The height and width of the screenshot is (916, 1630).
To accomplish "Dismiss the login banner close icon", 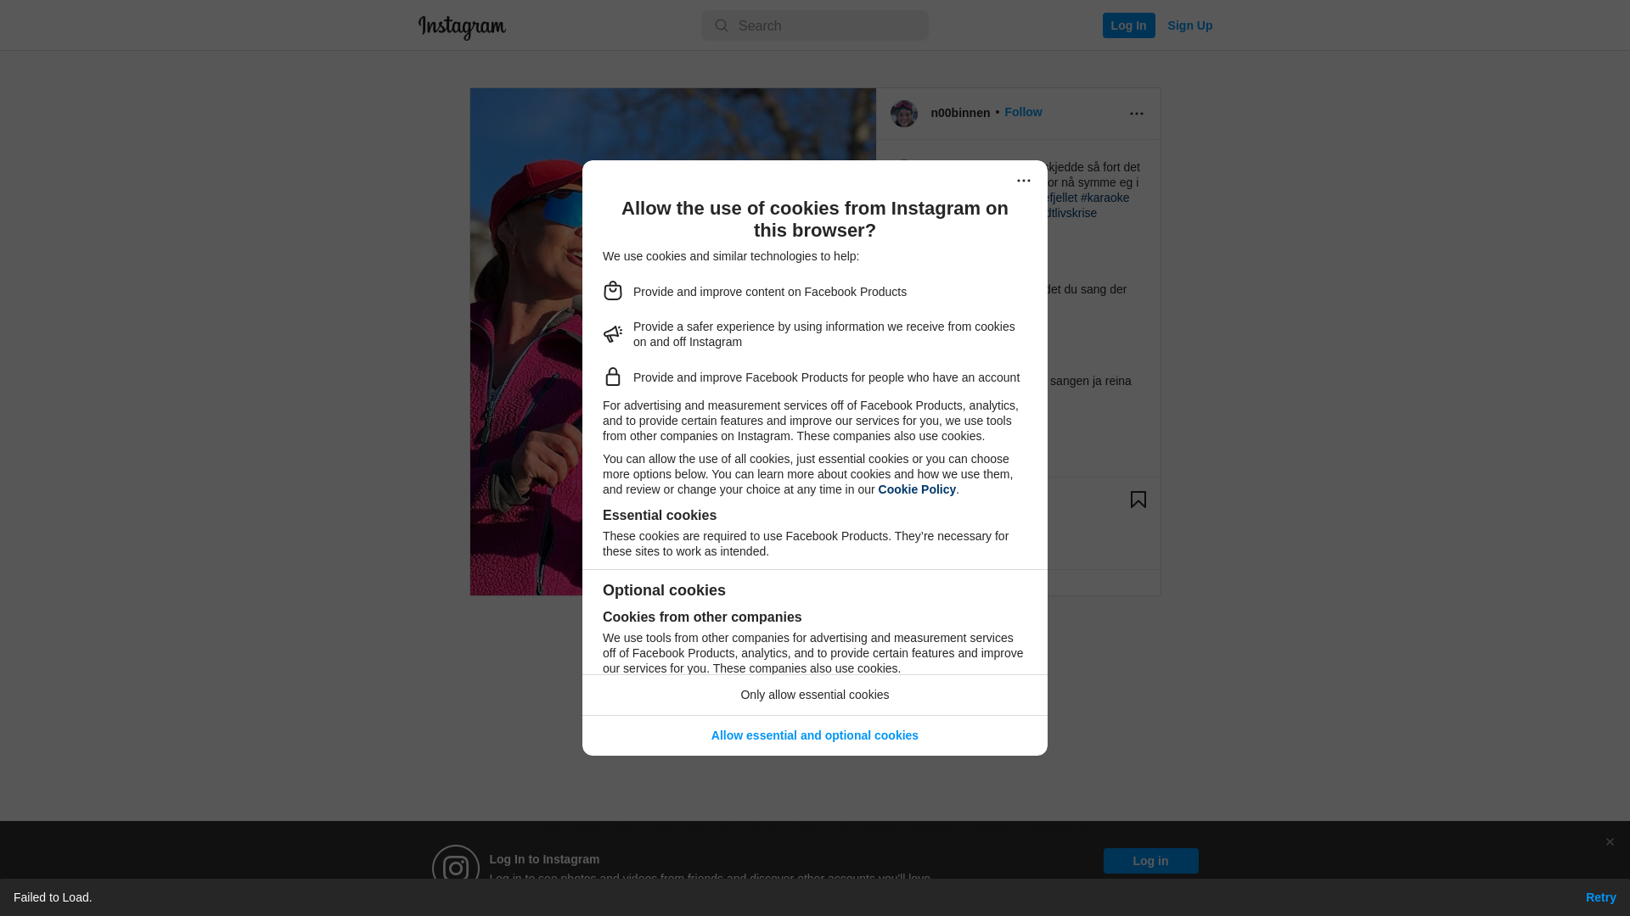I will [1610, 842].
